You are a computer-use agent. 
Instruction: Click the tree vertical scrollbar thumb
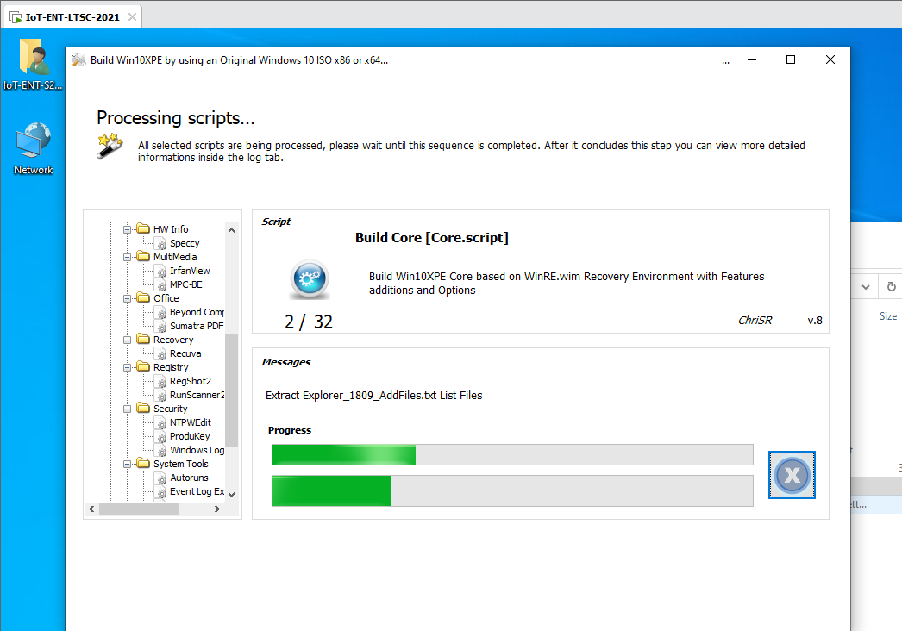click(x=231, y=390)
